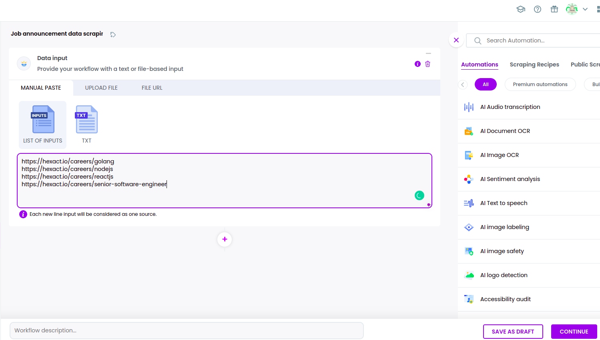600x340 pixels.
Task: Click the trash icon to delete Data input
Action: click(x=427, y=64)
